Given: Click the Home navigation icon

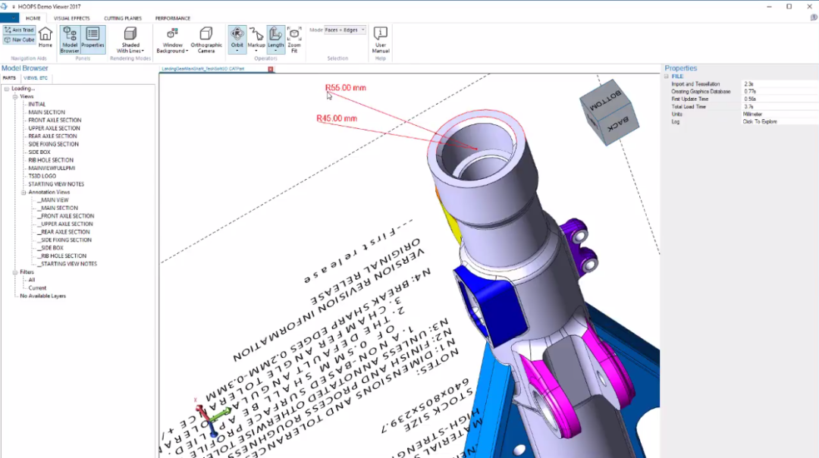Looking at the screenshot, I should (45, 36).
